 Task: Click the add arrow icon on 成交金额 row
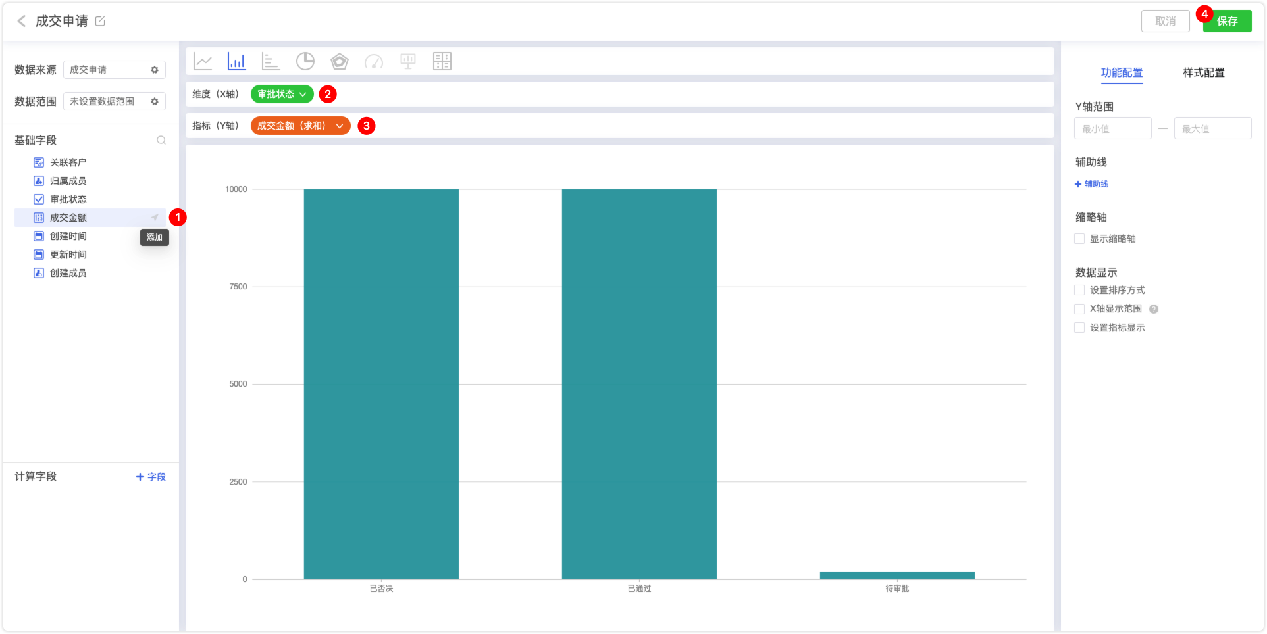click(x=155, y=218)
